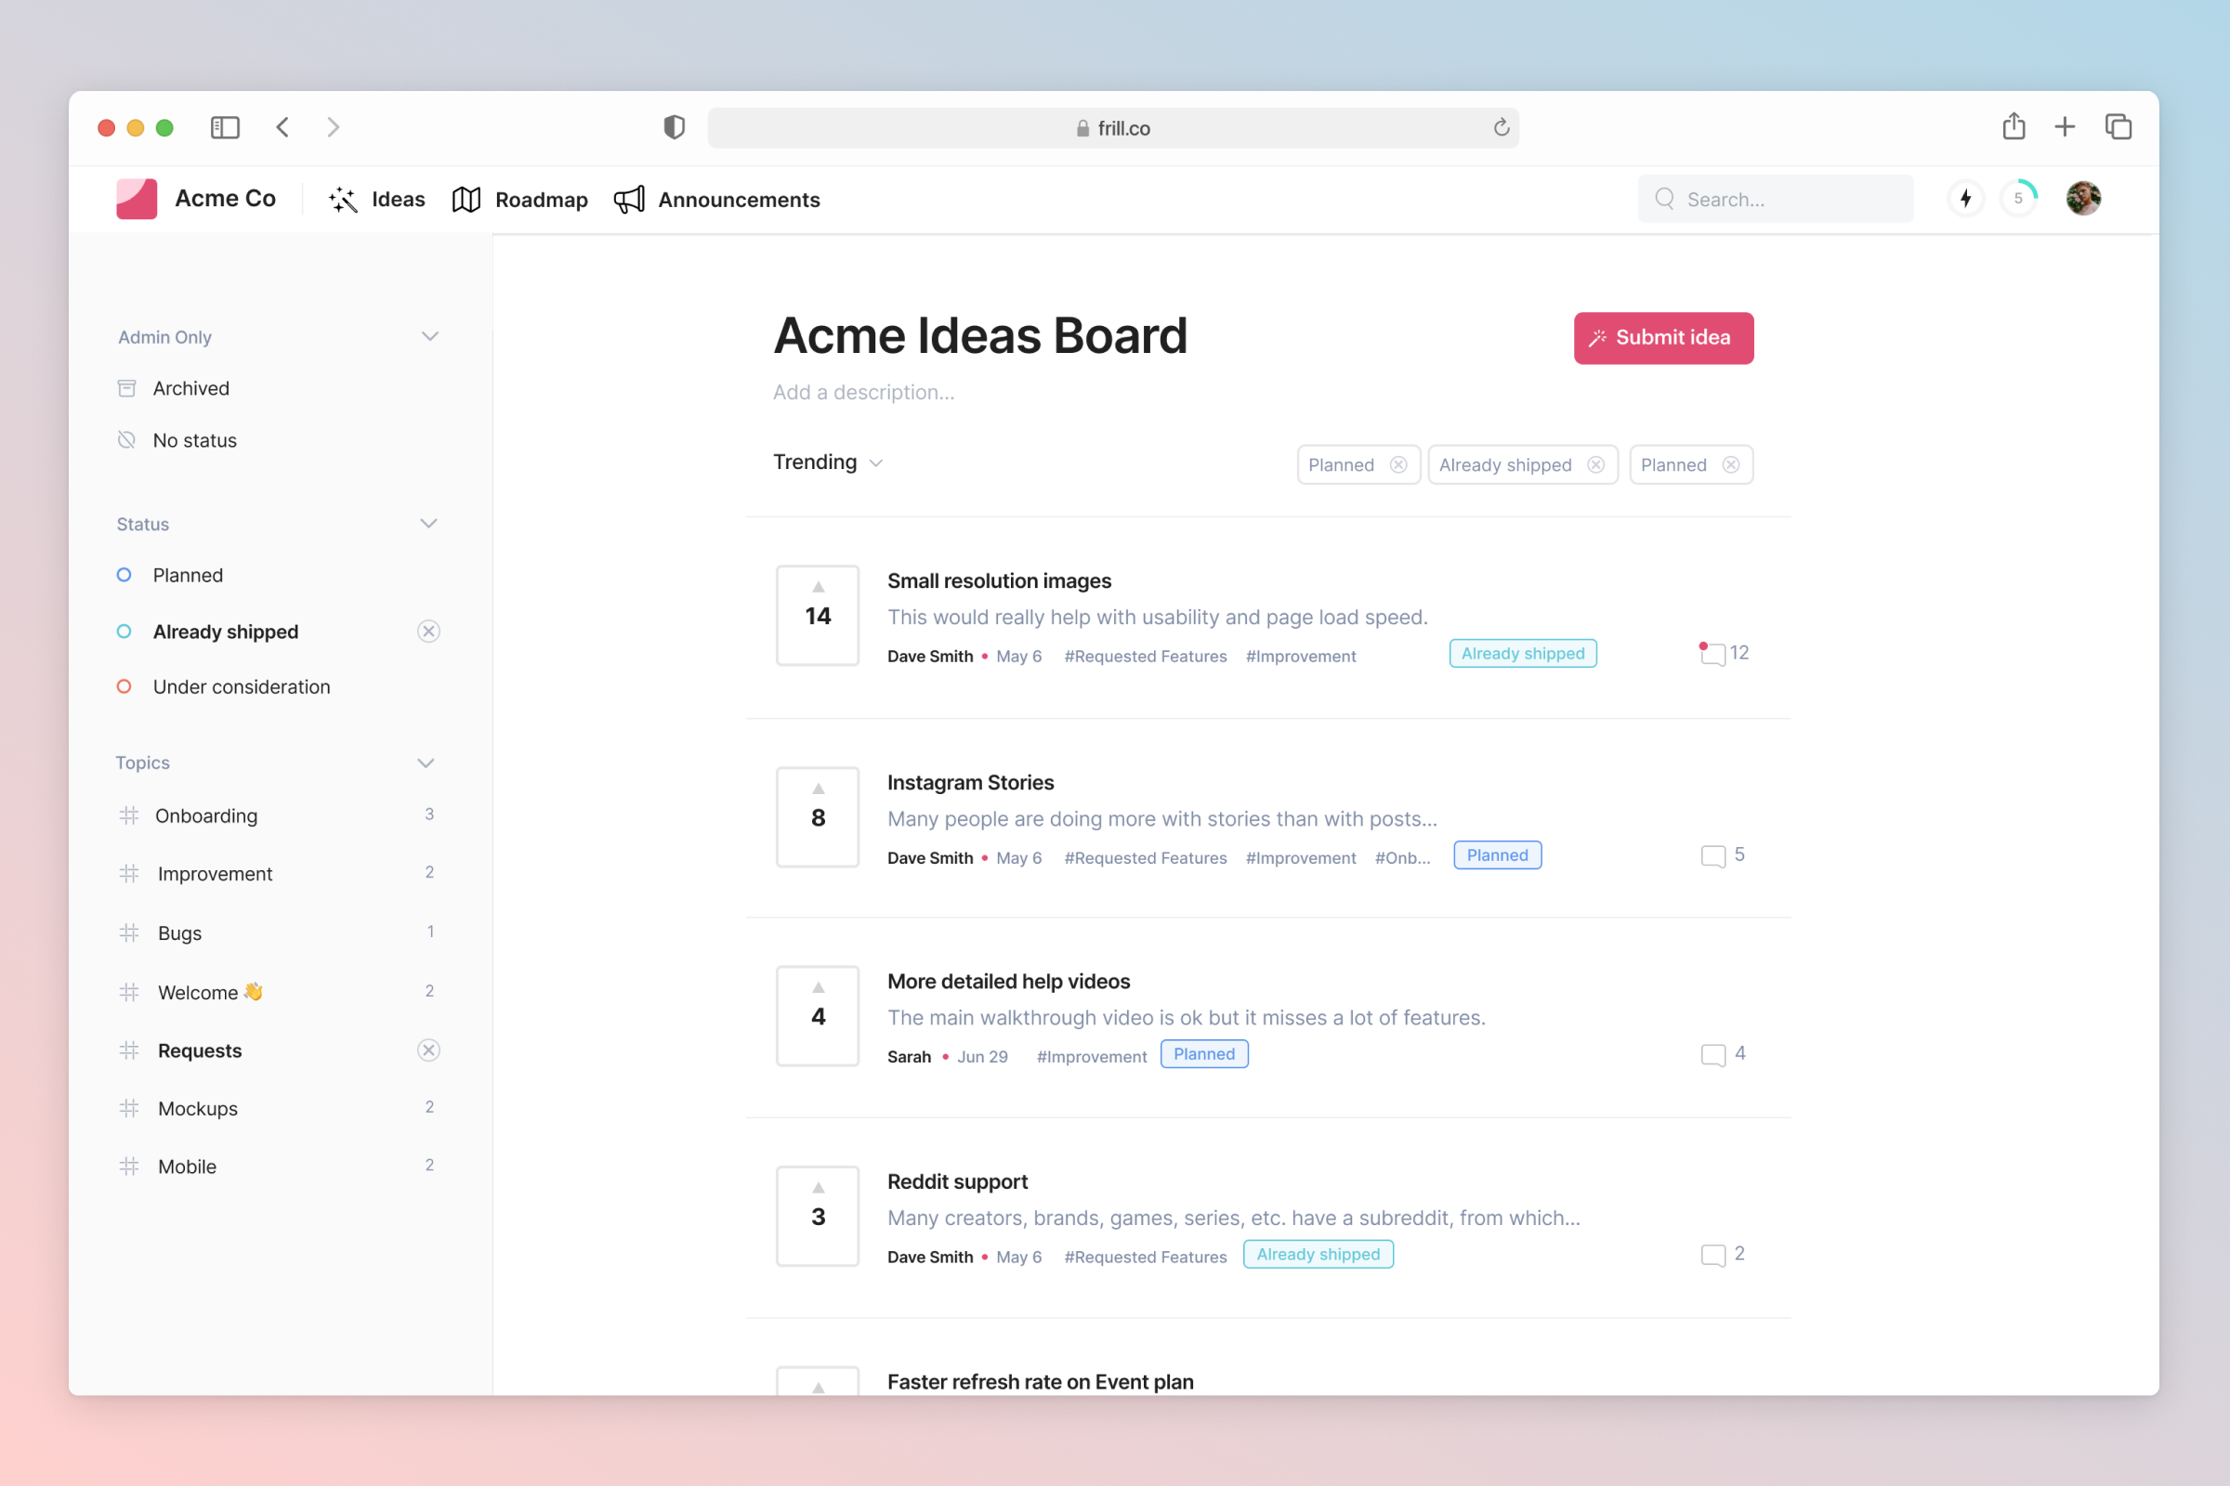2230x1486 pixels.
Task: Open comments on Instagram Stories
Action: coord(1723,854)
